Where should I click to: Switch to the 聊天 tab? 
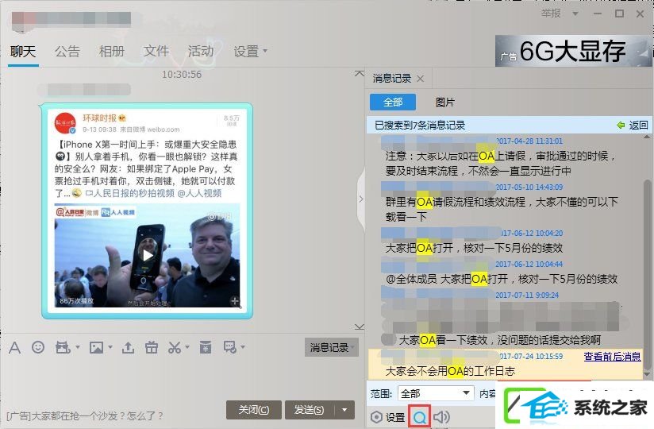coord(23,52)
